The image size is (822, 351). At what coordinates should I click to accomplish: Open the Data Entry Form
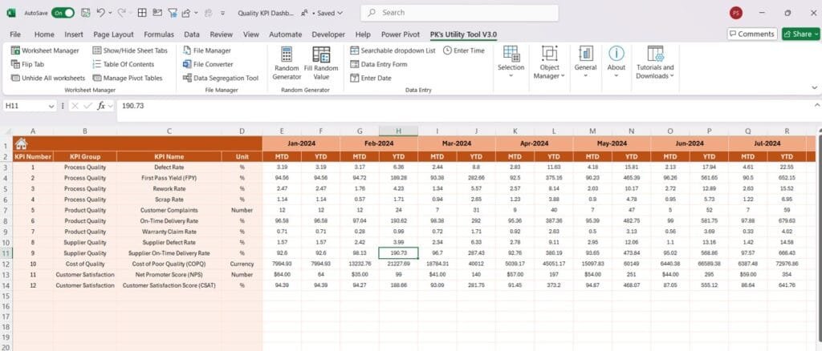tap(379, 64)
